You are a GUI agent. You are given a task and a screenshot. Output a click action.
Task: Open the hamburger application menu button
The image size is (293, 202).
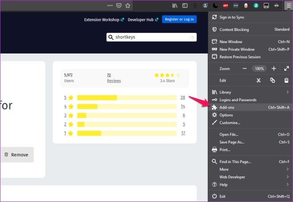(288, 5)
